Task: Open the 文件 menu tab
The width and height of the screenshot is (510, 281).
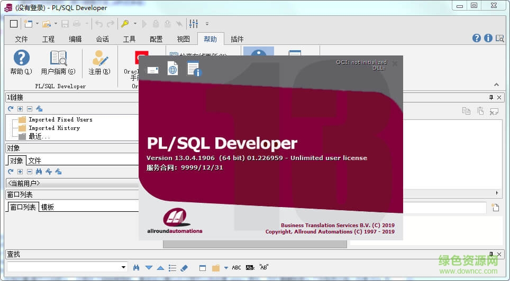Action: coord(21,39)
